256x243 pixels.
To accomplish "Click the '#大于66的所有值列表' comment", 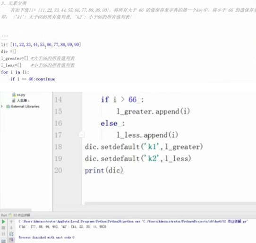I will tap(53, 58).
